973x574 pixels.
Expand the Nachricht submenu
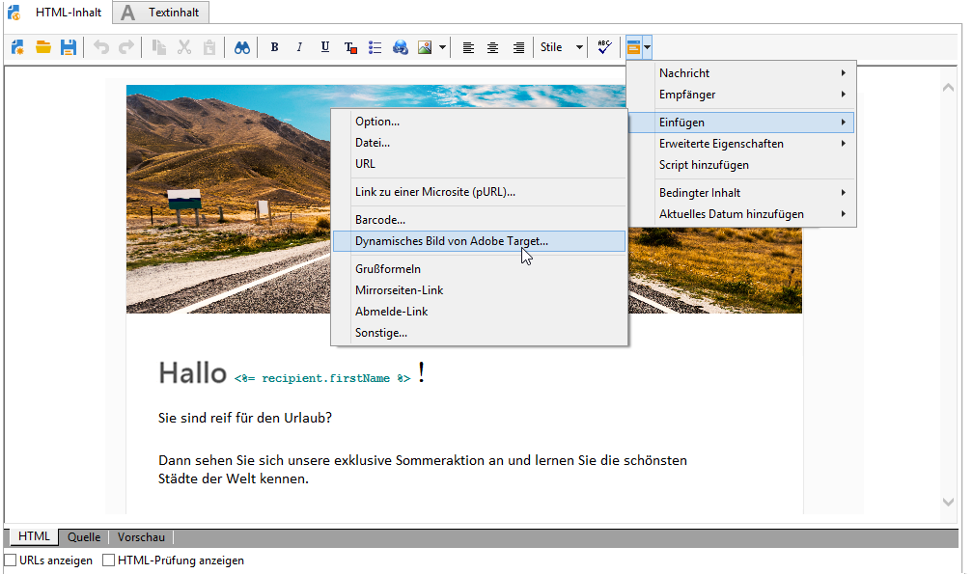click(743, 73)
